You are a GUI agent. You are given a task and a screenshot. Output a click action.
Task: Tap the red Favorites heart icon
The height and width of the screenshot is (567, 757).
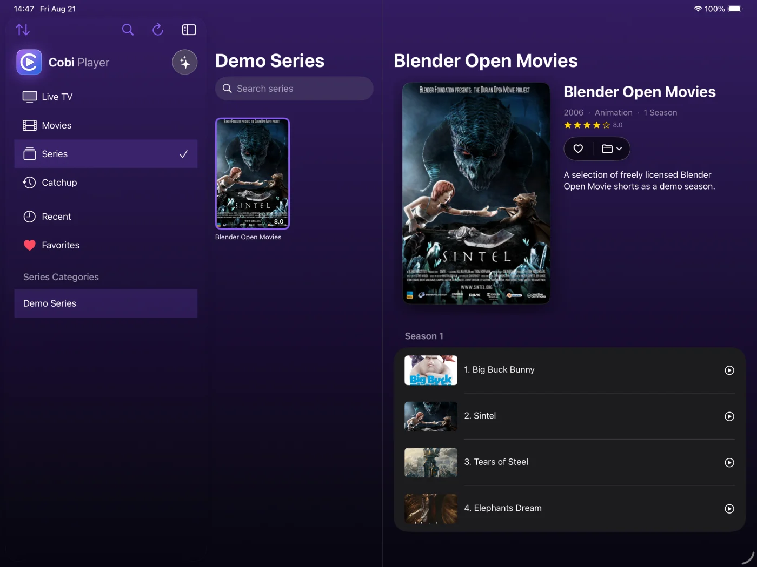click(30, 245)
